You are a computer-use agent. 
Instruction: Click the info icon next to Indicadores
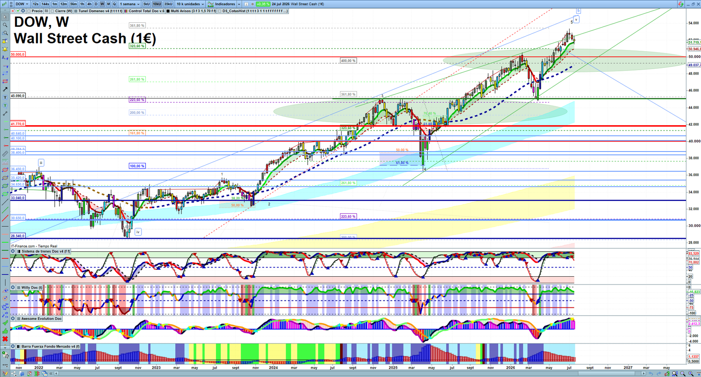pyautogui.click(x=246, y=4)
